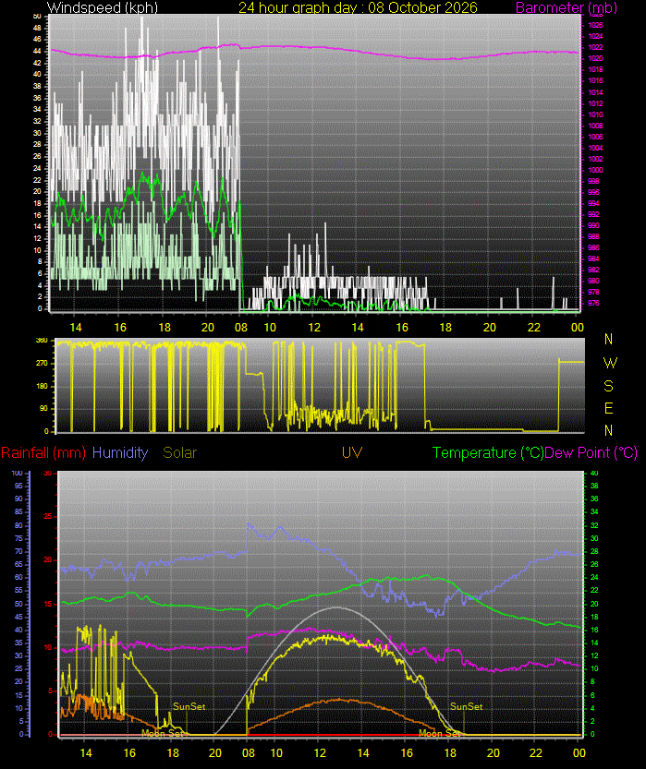Click the right 'Moon Set' marker label
This screenshot has height=769, width=646.
click(440, 733)
